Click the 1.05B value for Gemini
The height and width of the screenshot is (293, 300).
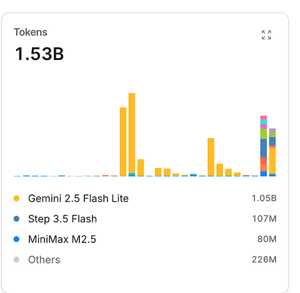click(264, 198)
